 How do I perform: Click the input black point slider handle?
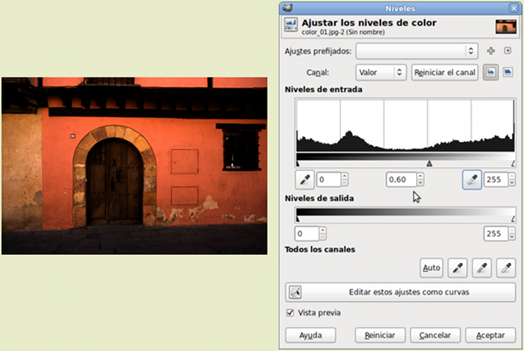tap(297, 163)
